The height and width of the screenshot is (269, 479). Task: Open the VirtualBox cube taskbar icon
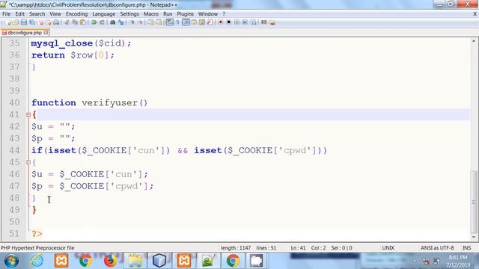(x=159, y=261)
